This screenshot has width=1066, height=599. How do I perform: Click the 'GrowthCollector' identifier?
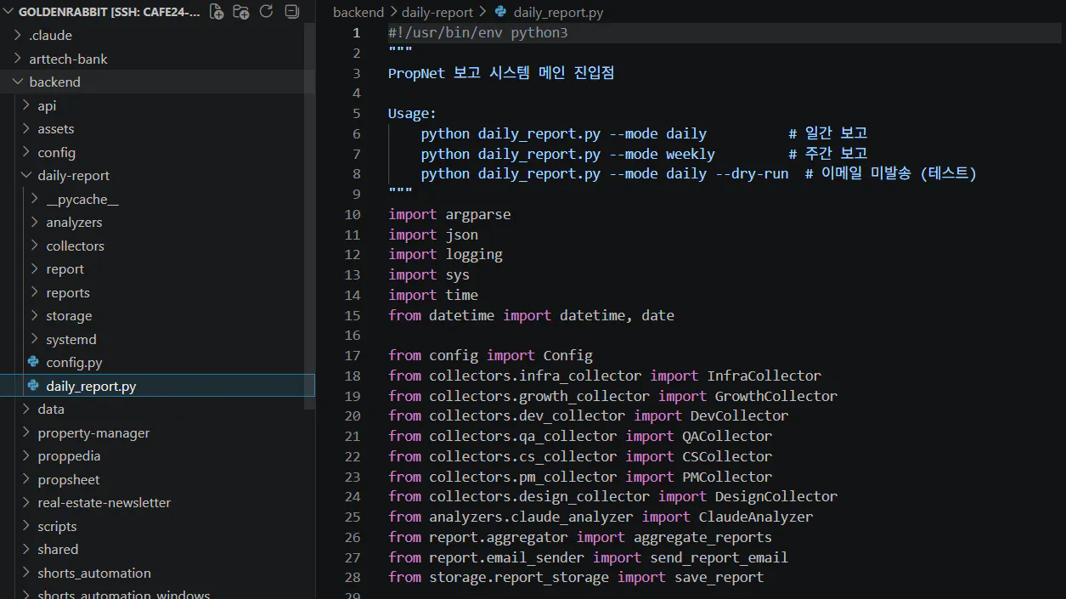tap(776, 396)
